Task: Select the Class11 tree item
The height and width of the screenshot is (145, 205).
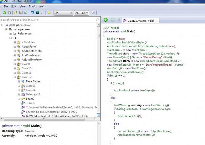Action: [27, 73]
